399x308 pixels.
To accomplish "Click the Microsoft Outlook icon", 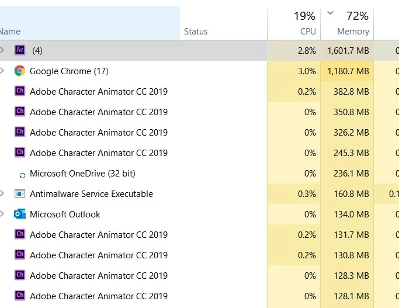I will (x=20, y=214).
